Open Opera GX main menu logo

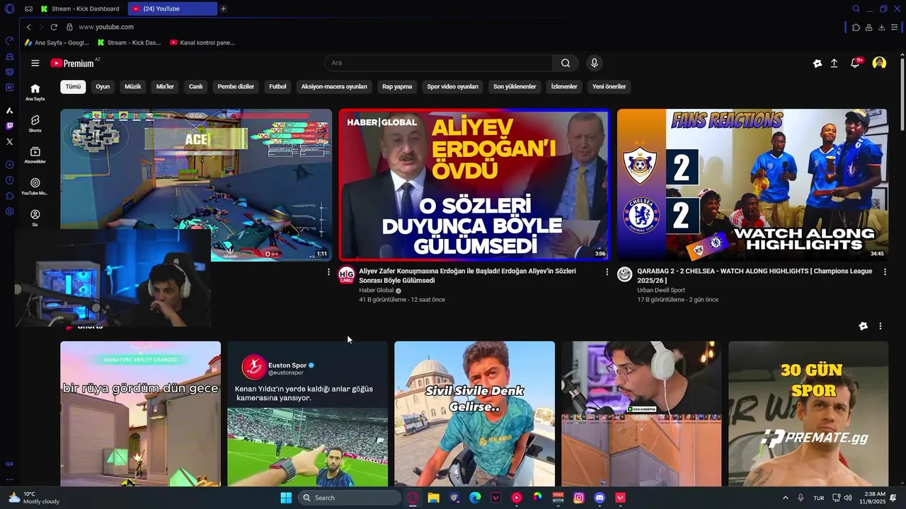[9, 8]
